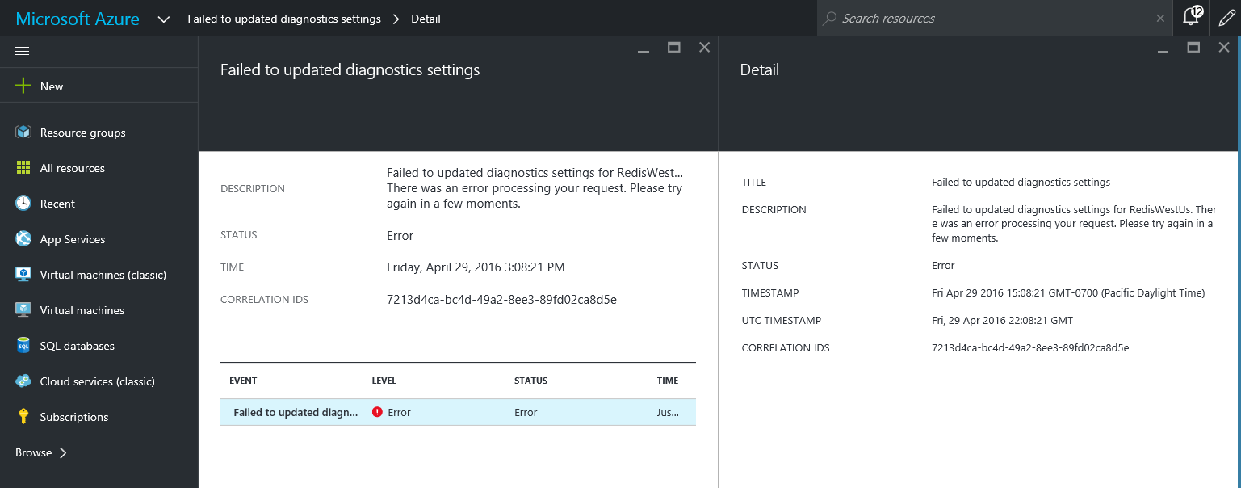
Task: Clear the search with the X icon
Action: tap(1160, 19)
